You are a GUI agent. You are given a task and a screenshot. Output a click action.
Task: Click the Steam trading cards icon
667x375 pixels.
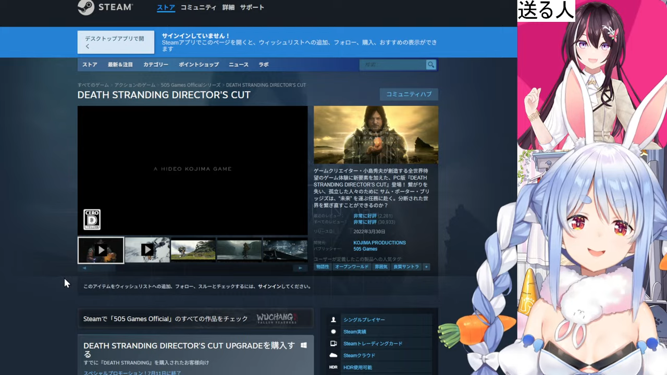[x=333, y=344]
